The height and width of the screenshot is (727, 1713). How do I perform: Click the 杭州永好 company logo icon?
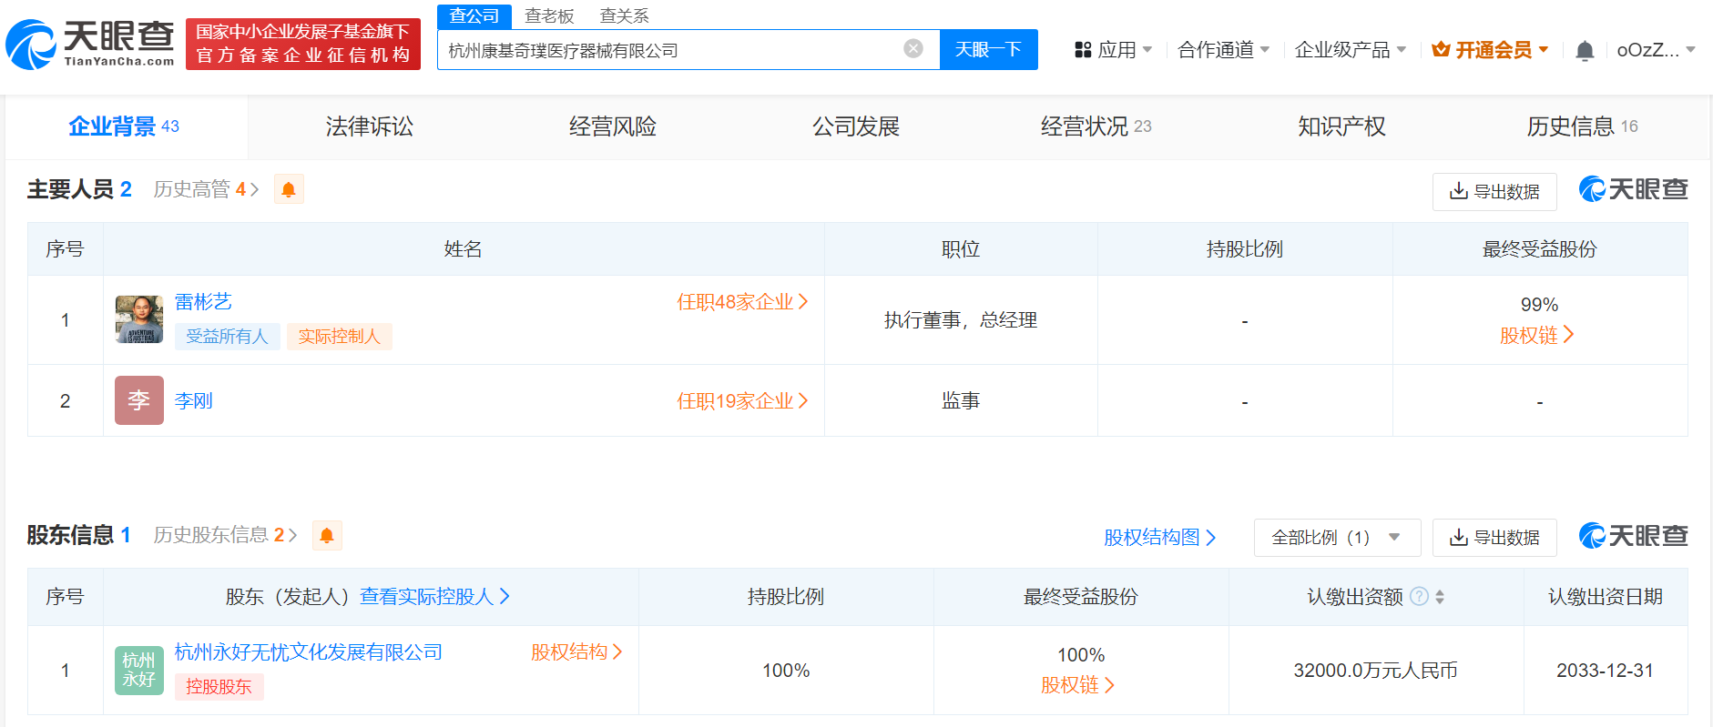point(138,670)
